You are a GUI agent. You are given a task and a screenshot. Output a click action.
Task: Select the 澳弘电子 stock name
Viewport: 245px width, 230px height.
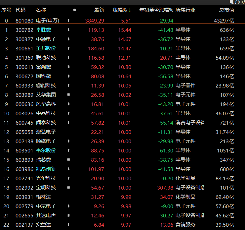(x=46, y=132)
